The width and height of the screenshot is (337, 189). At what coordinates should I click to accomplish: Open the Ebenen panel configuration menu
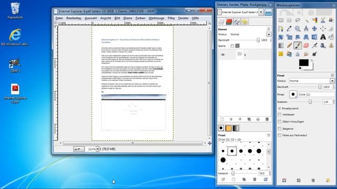click(269, 29)
